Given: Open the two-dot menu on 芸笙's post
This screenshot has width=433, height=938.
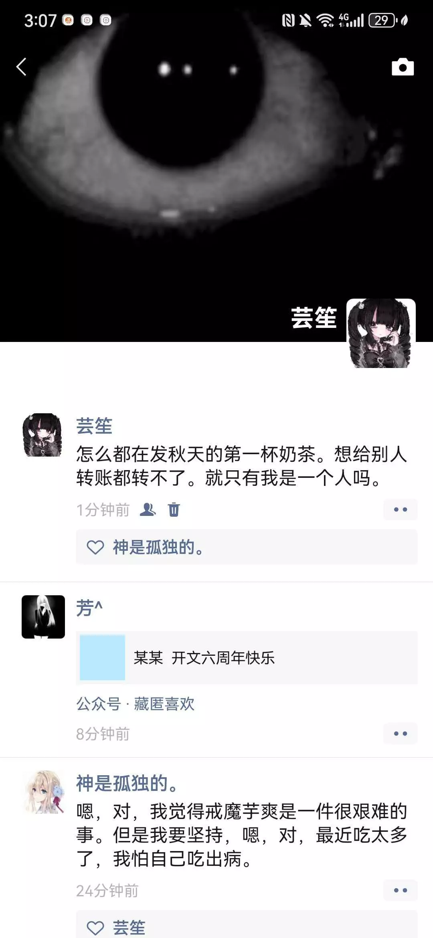Looking at the screenshot, I should [x=400, y=509].
